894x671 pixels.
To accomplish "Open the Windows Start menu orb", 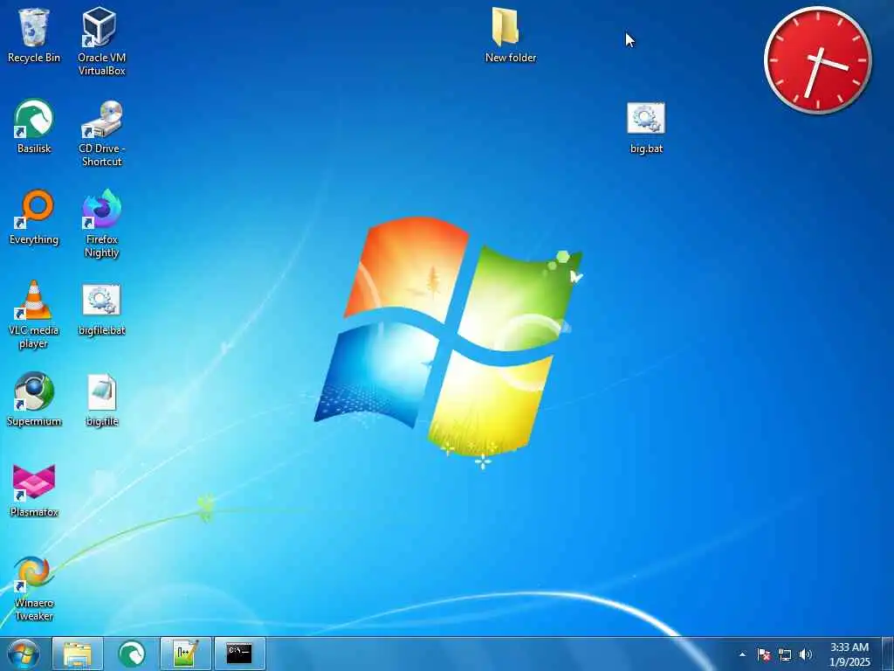I will click(24, 654).
